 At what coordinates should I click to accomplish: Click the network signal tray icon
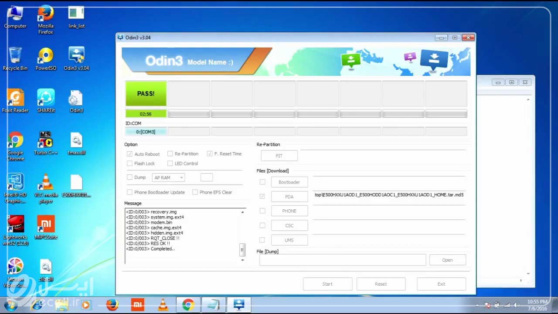507,305
